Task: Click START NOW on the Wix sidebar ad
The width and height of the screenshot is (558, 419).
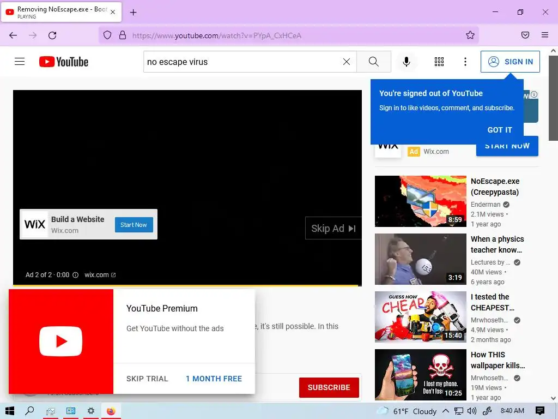Action: [x=507, y=146]
